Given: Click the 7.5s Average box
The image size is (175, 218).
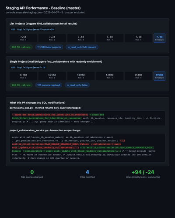Looking at the screenshot, I should tap(159, 38).
